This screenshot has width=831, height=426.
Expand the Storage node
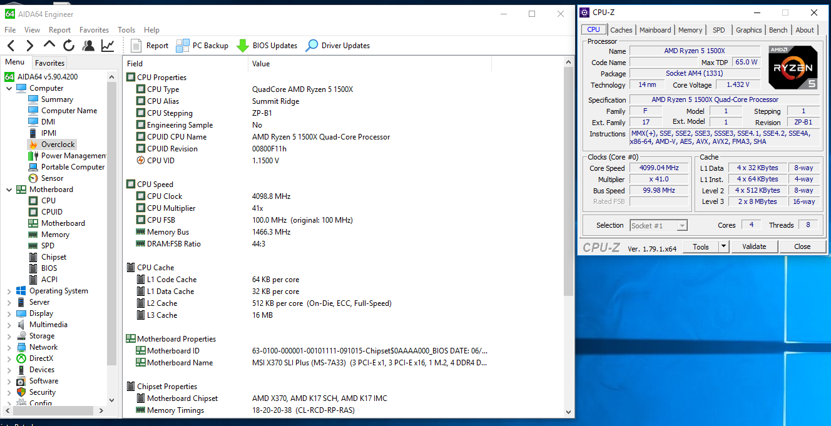[9, 336]
